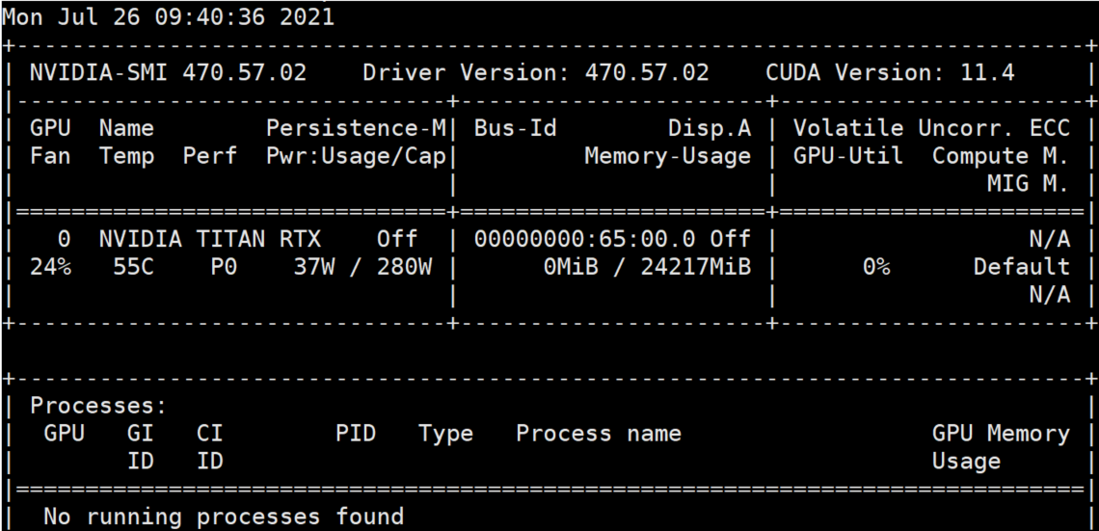Click the Default compute mode value
Image resolution: width=1099 pixels, height=531 pixels.
tap(1021, 267)
